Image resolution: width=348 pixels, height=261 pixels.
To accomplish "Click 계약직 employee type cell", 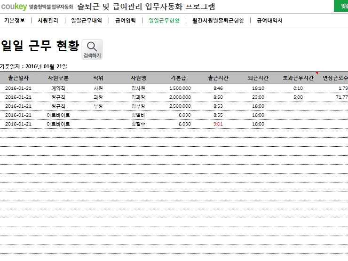I will click(x=58, y=88).
